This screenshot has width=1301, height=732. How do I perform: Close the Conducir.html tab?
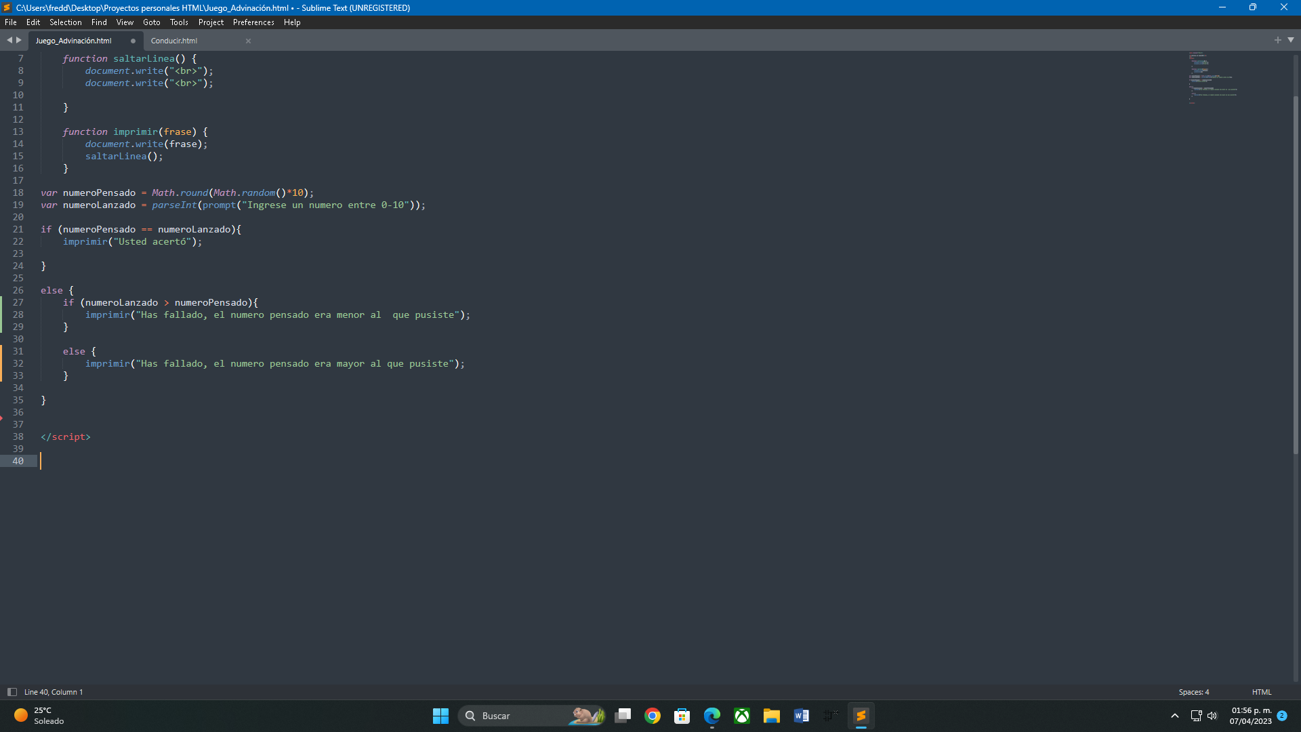(x=248, y=41)
